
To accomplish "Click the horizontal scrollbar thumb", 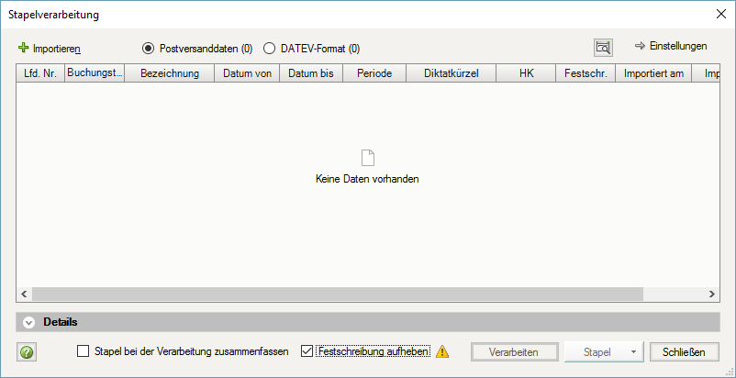I will (338, 295).
